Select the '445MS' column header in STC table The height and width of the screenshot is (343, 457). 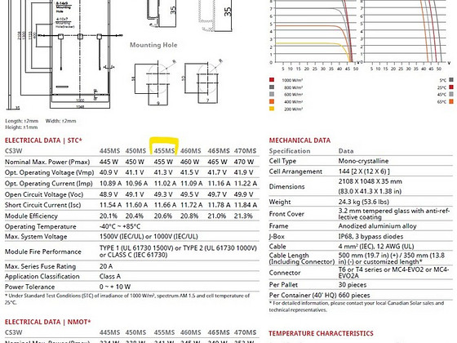(109, 151)
